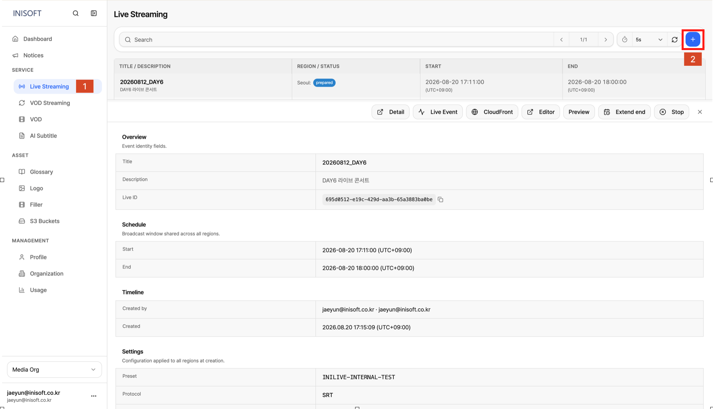The height and width of the screenshot is (409, 713).
Task: Go to previous page of results
Action: pos(562,40)
